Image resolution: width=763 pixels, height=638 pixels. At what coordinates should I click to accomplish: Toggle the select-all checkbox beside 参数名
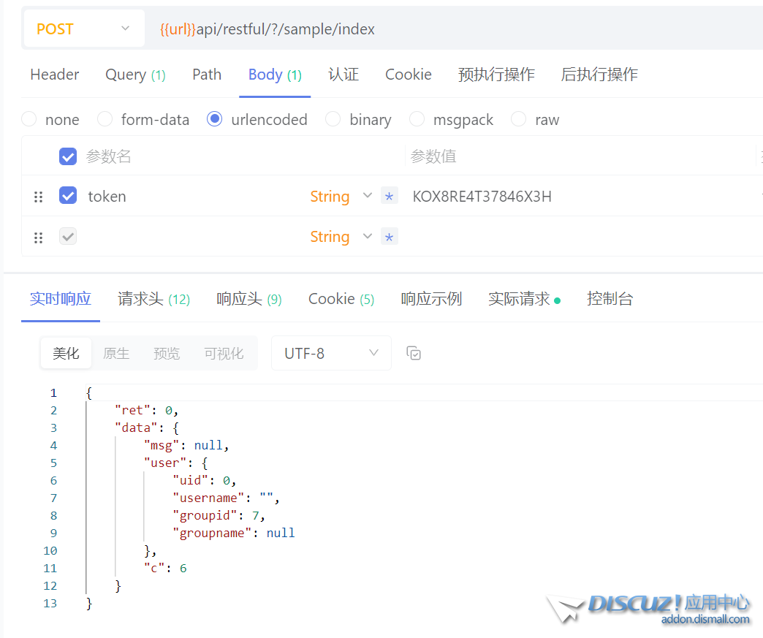coord(68,156)
